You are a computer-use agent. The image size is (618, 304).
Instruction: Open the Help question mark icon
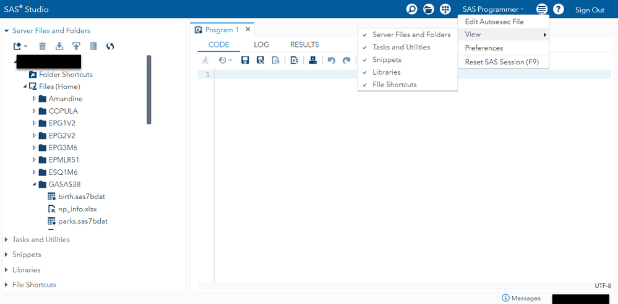(x=559, y=9)
